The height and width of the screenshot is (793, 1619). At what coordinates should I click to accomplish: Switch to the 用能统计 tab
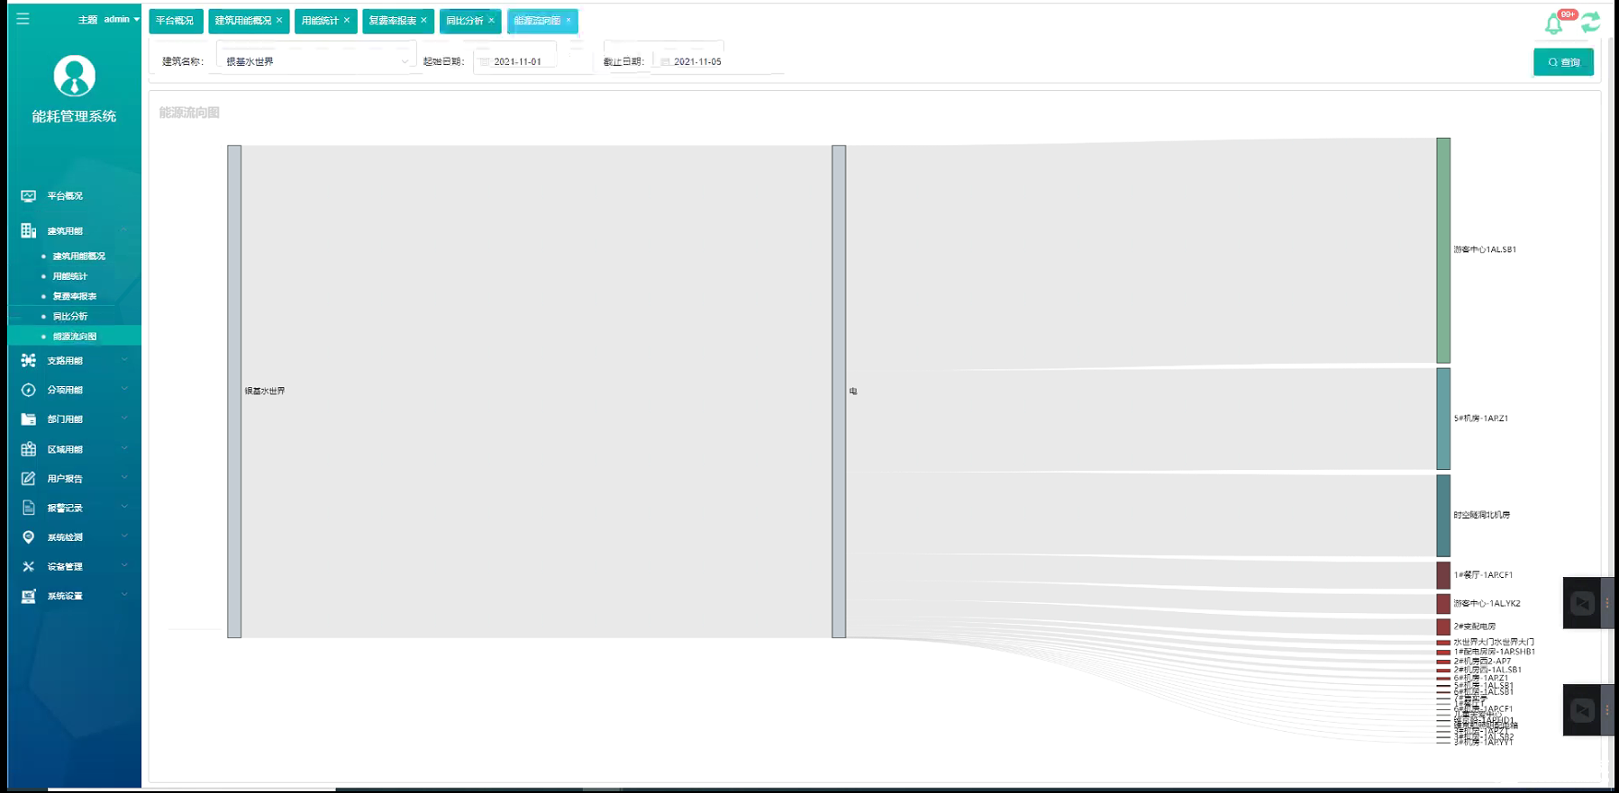[320, 21]
